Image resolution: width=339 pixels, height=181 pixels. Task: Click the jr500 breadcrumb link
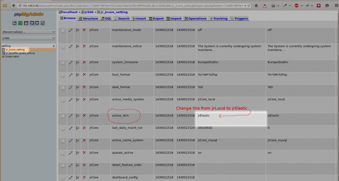point(89,12)
